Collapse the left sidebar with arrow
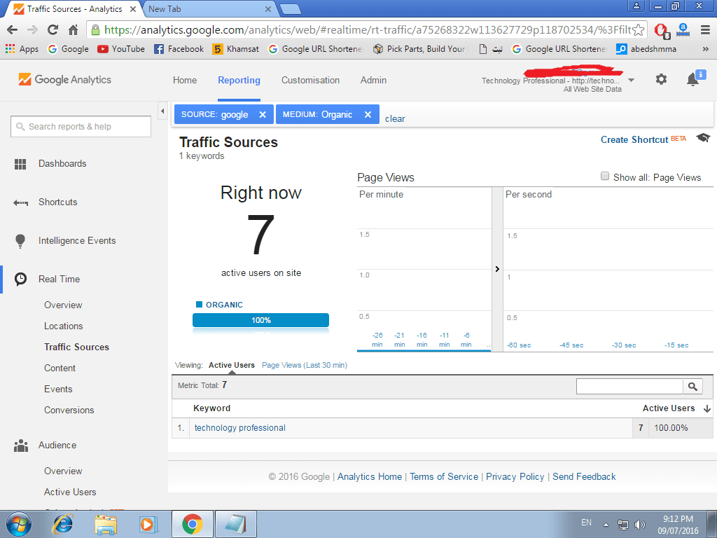 (x=162, y=111)
